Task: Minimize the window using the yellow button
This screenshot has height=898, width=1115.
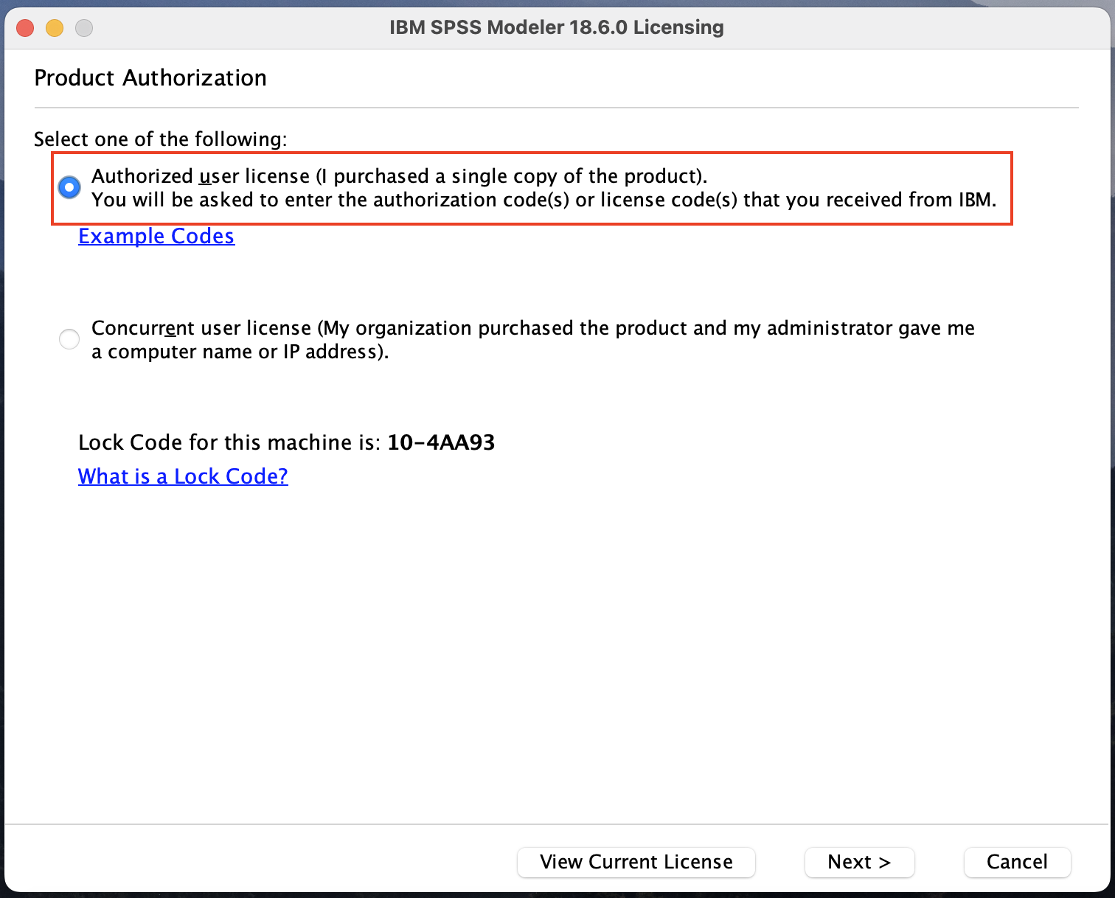Action: [55, 28]
